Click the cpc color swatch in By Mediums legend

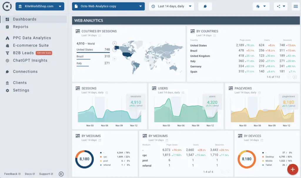[x=101, y=157]
